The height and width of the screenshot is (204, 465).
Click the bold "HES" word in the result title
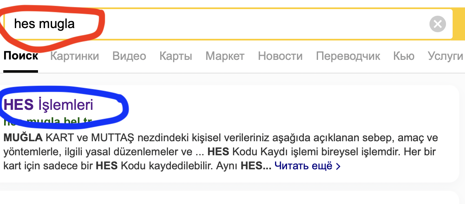click(x=19, y=105)
